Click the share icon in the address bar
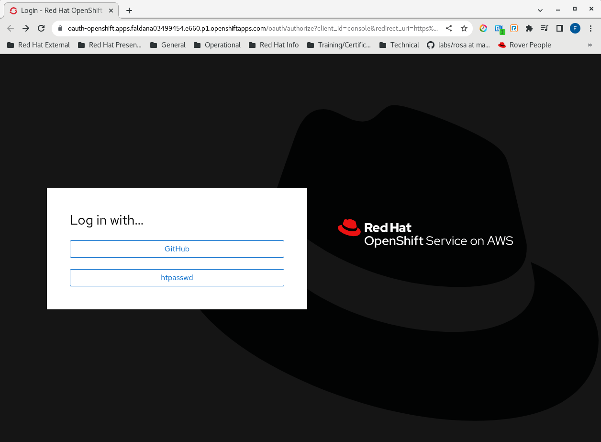Viewport: 601px width, 442px height. click(x=448, y=28)
